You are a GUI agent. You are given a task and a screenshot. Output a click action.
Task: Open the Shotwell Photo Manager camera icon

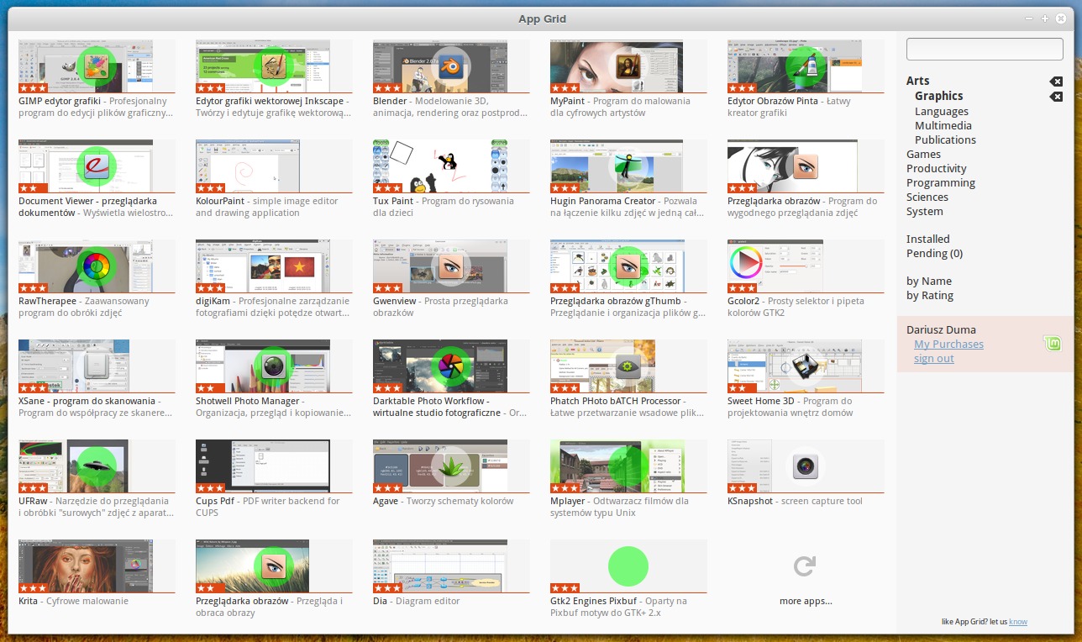click(x=273, y=366)
